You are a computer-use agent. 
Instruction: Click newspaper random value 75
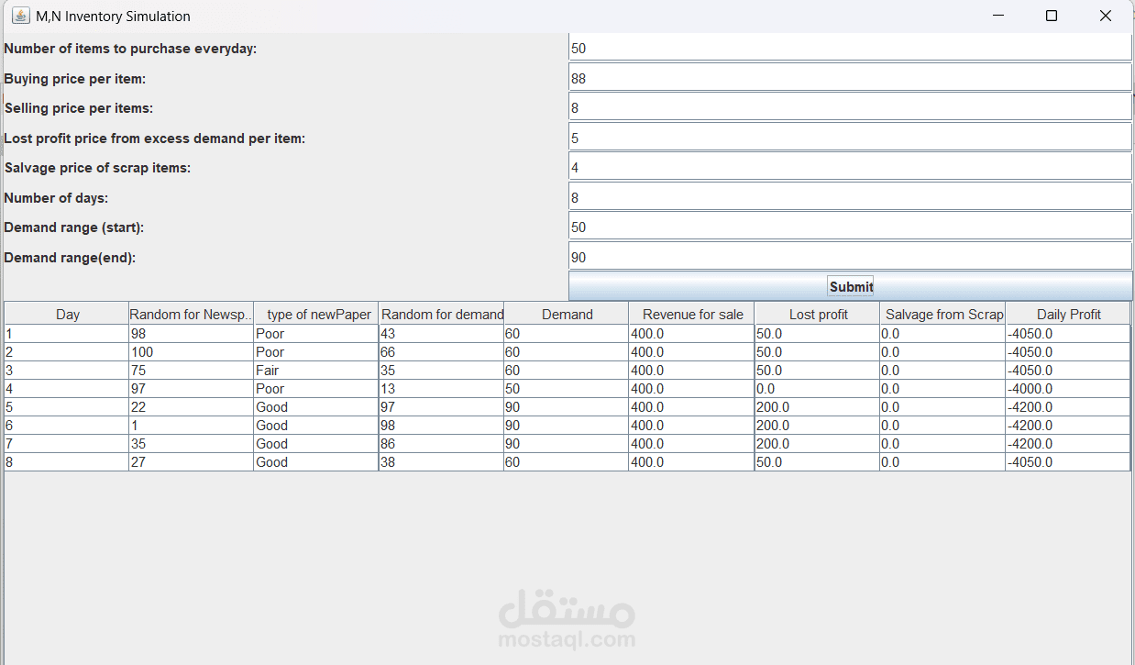(192, 371)
